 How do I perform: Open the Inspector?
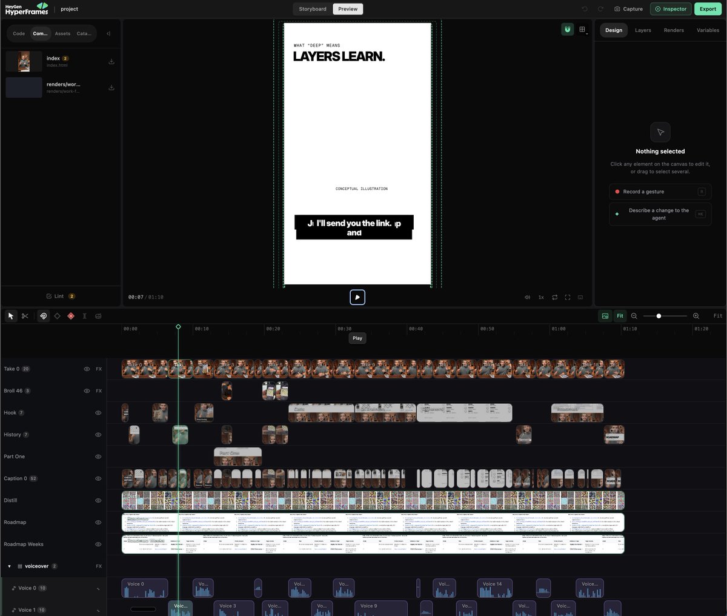click(671, 9)
